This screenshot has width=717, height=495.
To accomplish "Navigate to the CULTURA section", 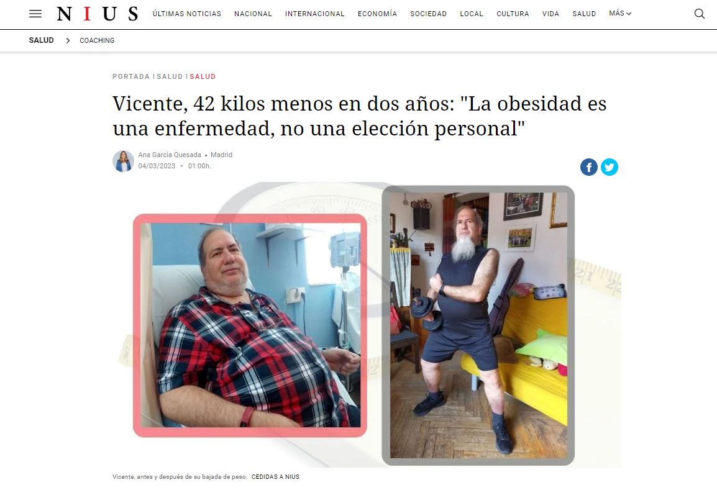I will click(x=513, y=14).
